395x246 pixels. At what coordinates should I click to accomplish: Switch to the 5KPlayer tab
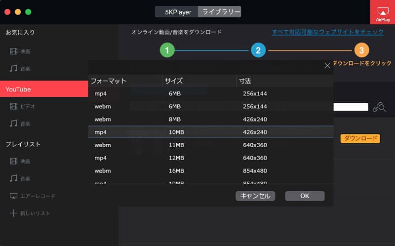tap(177, 12)
